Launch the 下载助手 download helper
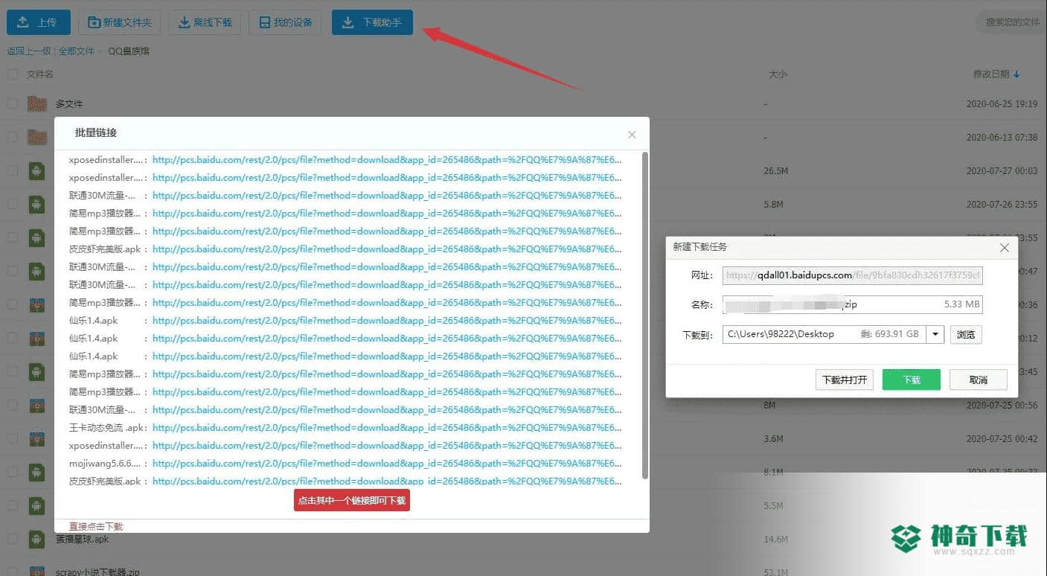Image resolution: width=1047 pixels, height=576 pixels. pyautogui.click(x=372, y=22)
